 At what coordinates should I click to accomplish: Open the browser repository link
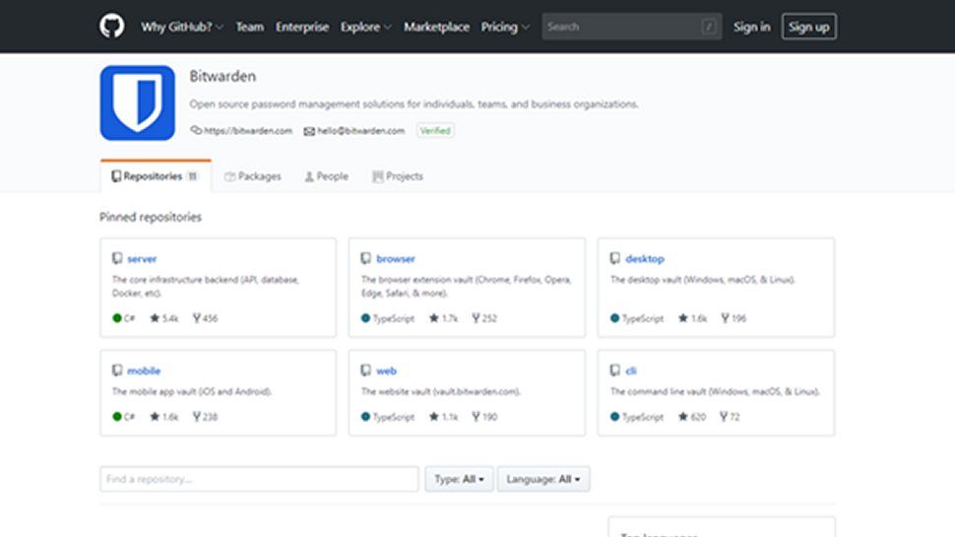pos(395,258)
